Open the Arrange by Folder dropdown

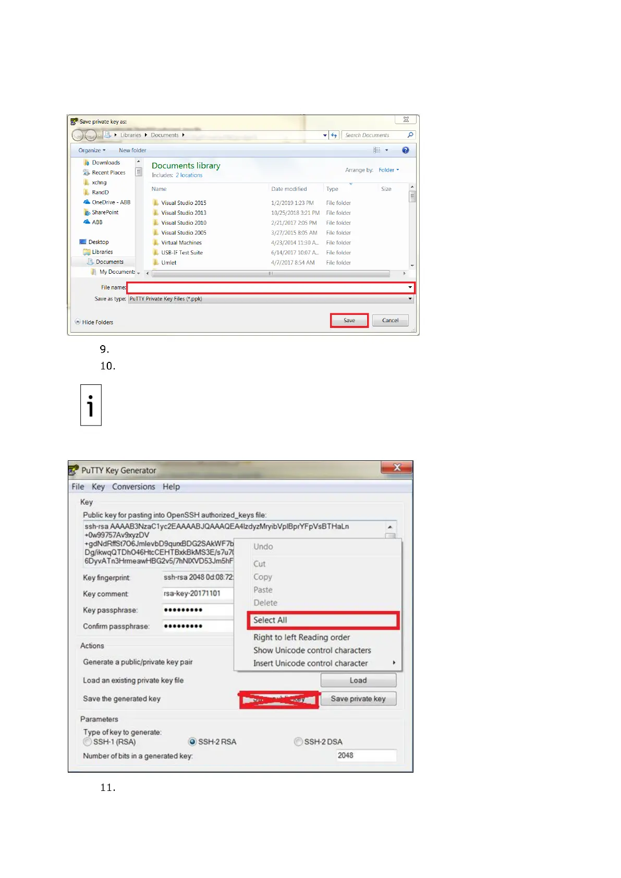(388, 170)
